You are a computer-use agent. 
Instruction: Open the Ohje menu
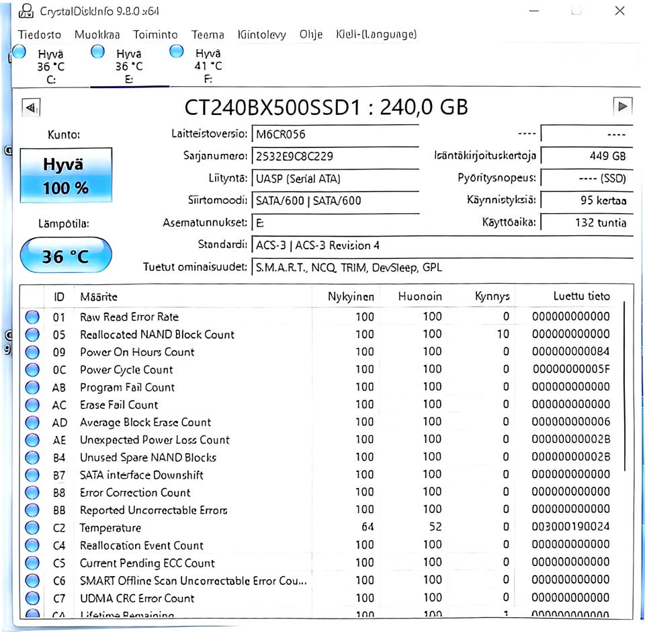point(311,34)
